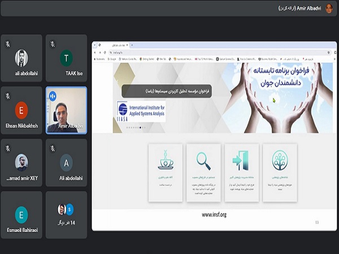Click the audio speaking indicator on Amir Albadvi tile
Image resolution: width=339 pixels, height=254 pixels.
pyautogui.click(x=53, y=96)
